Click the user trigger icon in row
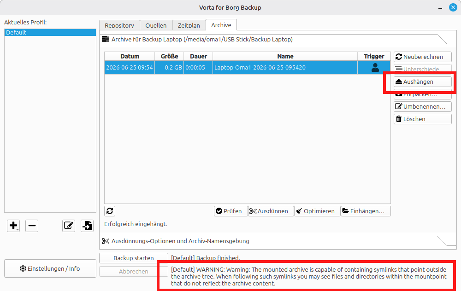Viewport: 461px width, 291px height. click(x=375, y=68)
